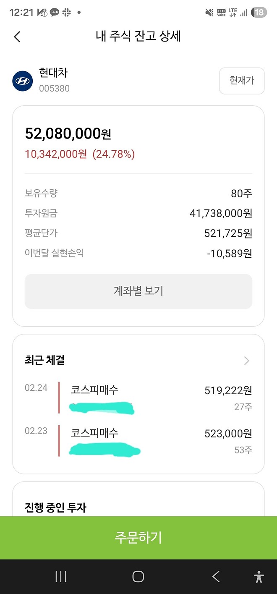Open 계좌별 보기 account view
277x594 pixels.
(x=138, y=291)
